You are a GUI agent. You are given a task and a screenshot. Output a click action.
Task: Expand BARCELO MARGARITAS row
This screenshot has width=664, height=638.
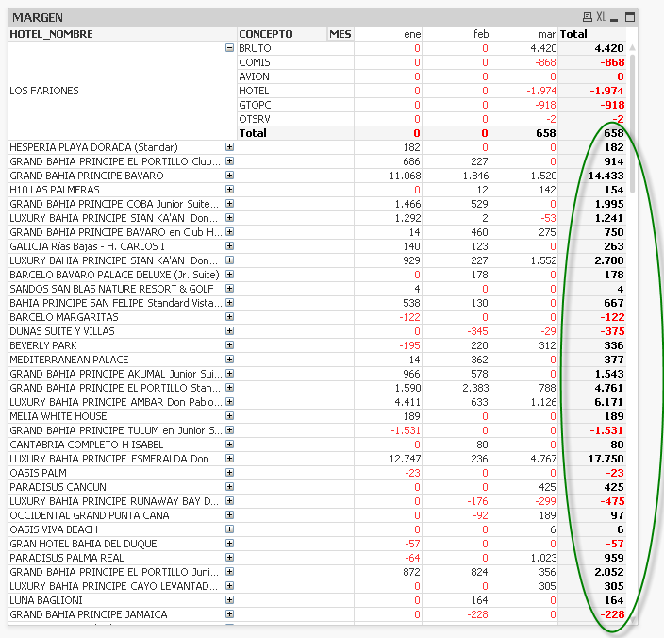point(229,317)
